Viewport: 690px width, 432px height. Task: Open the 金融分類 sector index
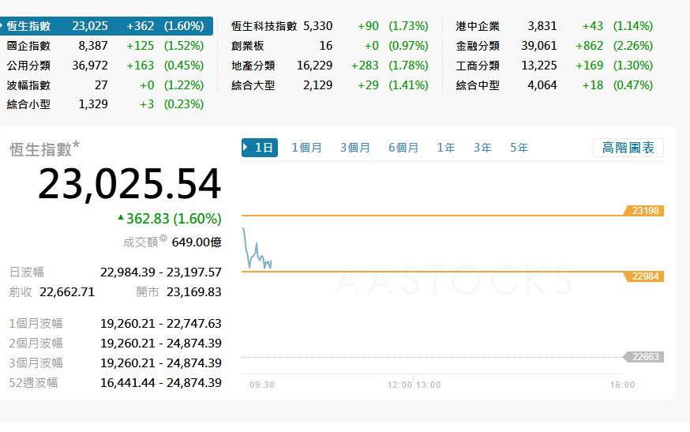click(x=478, y=46)
